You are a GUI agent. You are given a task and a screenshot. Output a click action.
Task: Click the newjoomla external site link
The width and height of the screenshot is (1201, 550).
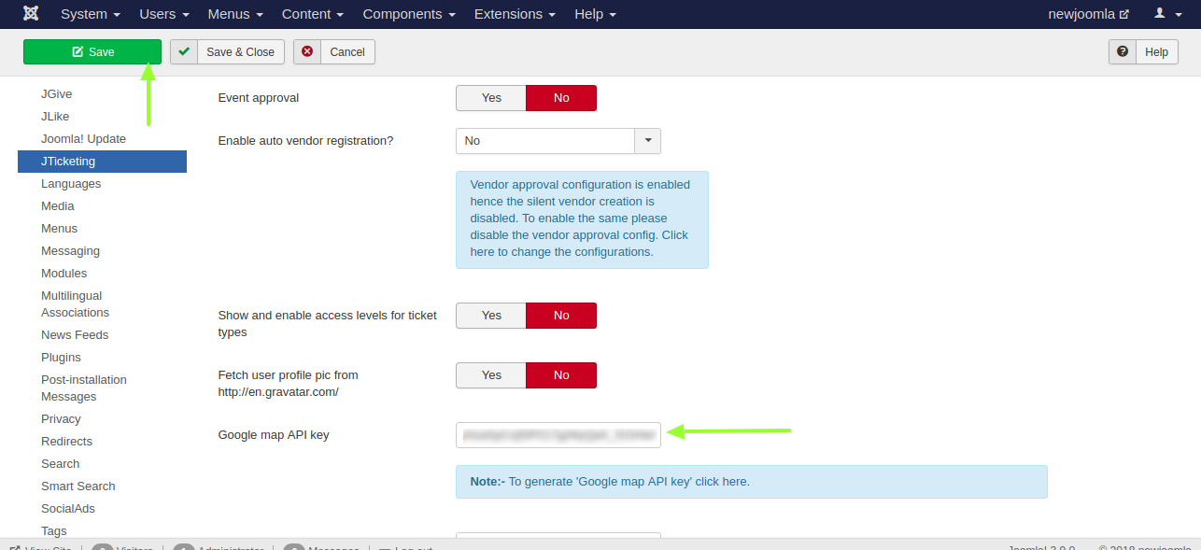[x=1088, y=14]
